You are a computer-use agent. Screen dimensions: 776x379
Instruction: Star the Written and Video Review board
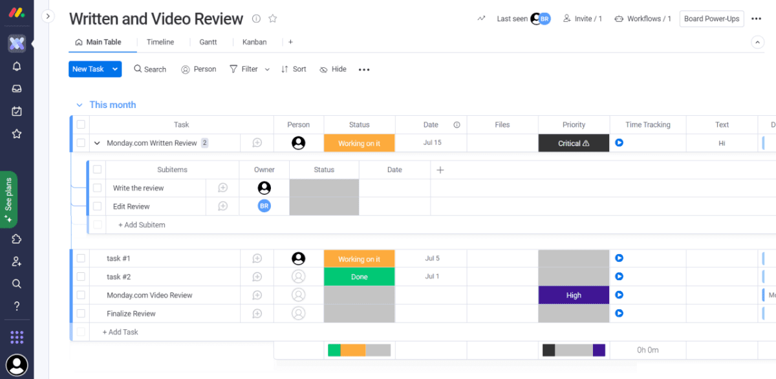click(273, 19)
